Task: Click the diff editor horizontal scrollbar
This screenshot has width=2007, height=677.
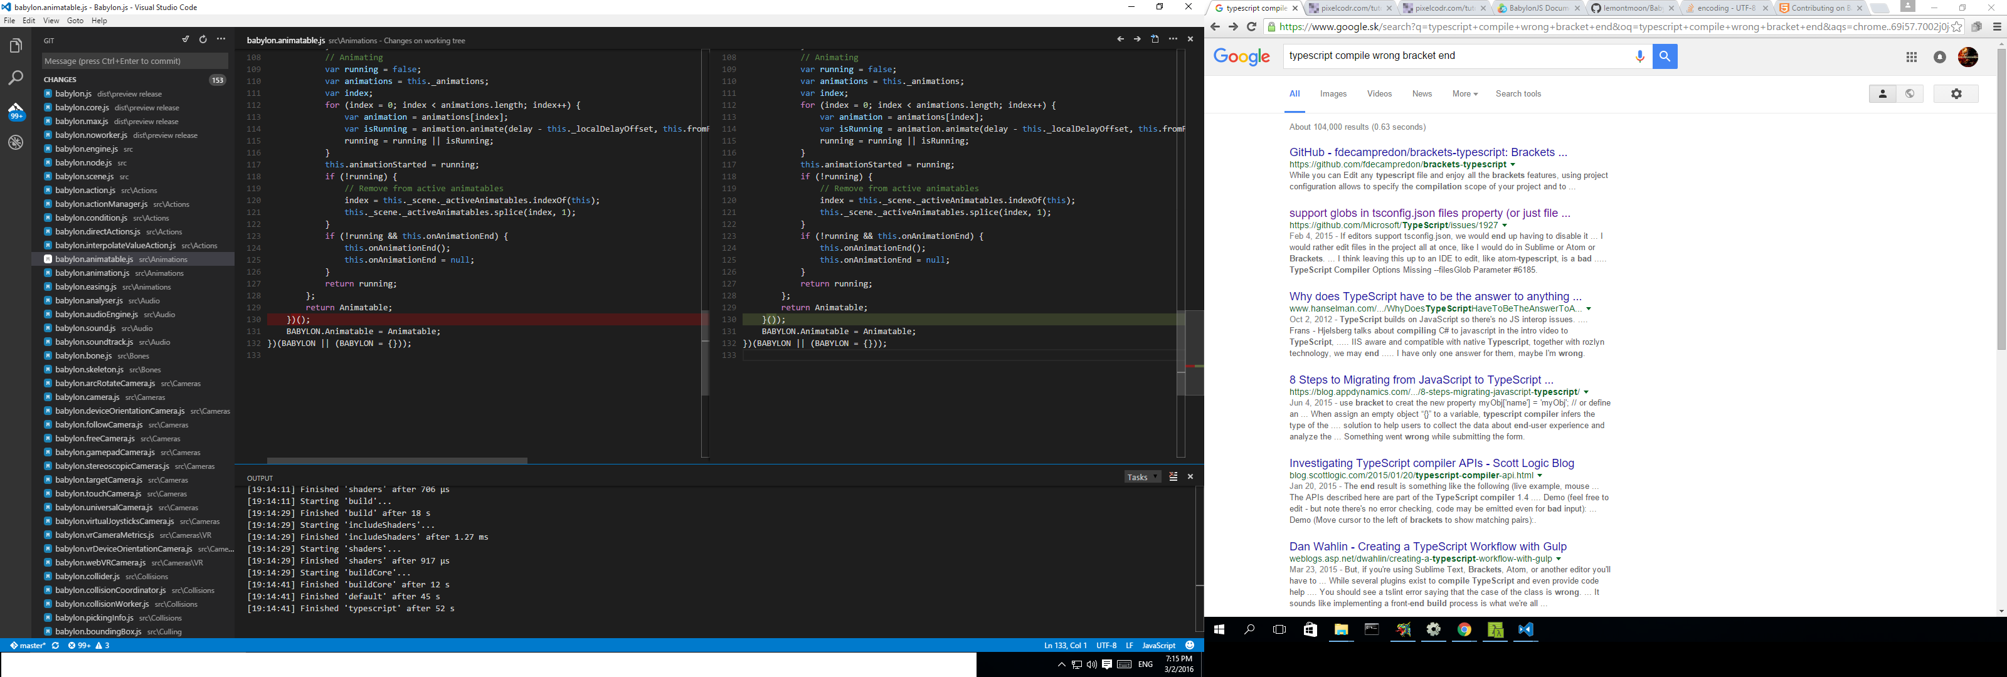Action: (396, 460)
